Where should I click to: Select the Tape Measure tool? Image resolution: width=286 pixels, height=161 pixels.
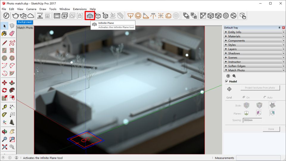4,107
